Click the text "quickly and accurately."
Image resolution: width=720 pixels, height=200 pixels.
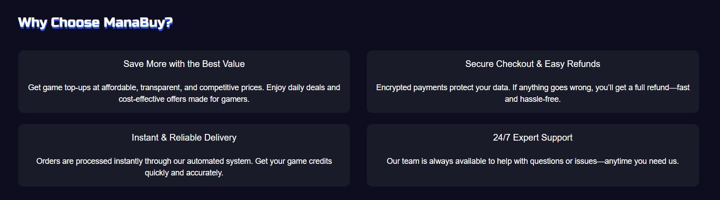coord(184,173)
